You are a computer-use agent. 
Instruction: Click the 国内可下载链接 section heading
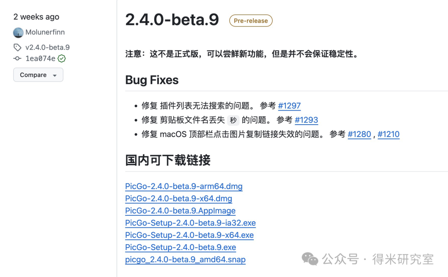(168, 160)
